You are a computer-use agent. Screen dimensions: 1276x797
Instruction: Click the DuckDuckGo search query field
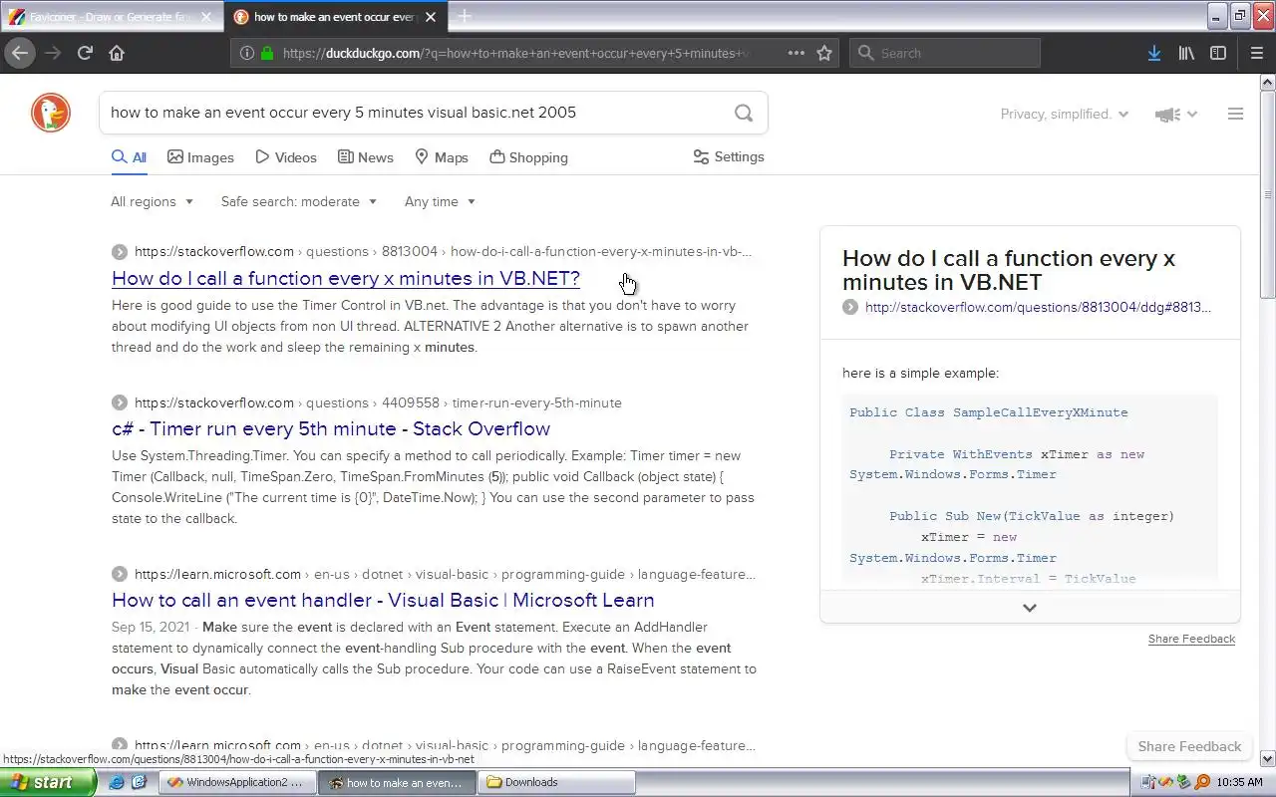pos(414,113)
